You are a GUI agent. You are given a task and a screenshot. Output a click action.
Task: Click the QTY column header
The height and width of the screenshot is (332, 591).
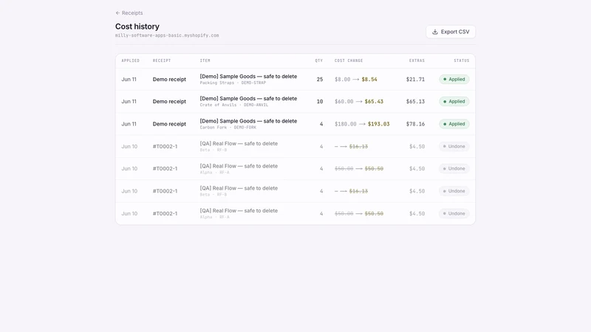point(319,60)
